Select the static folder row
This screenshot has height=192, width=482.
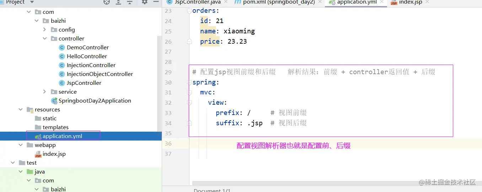(49, 119)
